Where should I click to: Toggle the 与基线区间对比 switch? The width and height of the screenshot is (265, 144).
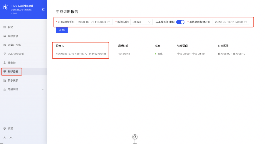(180, 22)
